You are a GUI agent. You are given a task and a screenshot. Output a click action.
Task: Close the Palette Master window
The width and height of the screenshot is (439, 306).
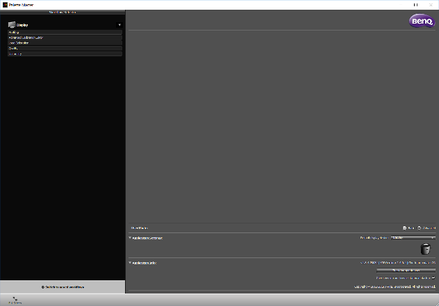click(431, 5)
